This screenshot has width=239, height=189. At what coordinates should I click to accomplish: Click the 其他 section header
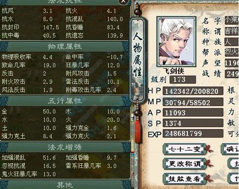pyautogui.click(x=65, y=185)
